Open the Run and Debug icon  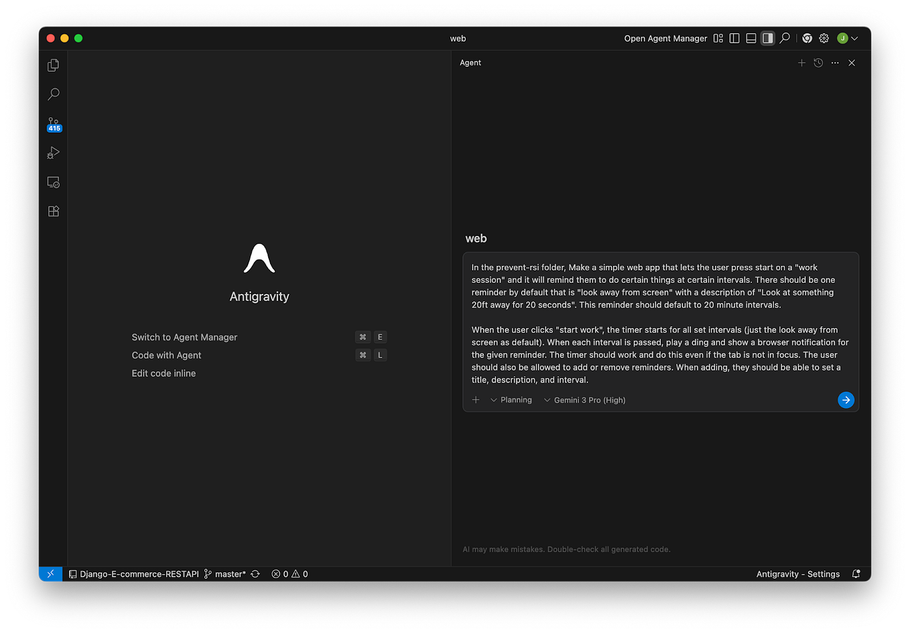point(53,153)
